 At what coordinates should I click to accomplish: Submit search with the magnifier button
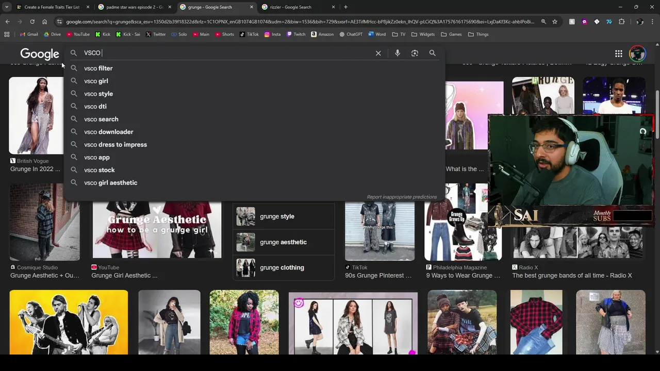[432, 53]
